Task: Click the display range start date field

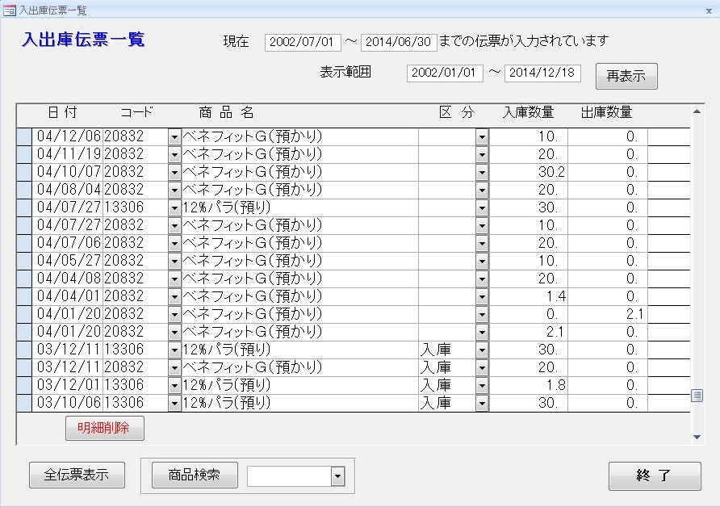Action: point(445,73)
